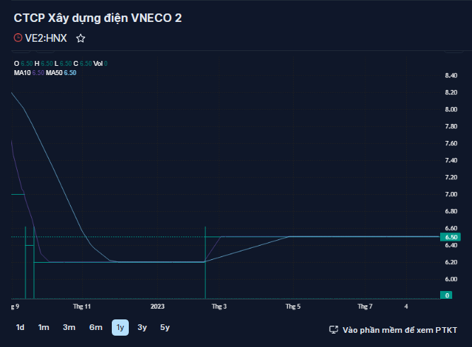Switch chart to 3y range
Viewport: 472px width, 347px height.
click(x=142, y=327)
